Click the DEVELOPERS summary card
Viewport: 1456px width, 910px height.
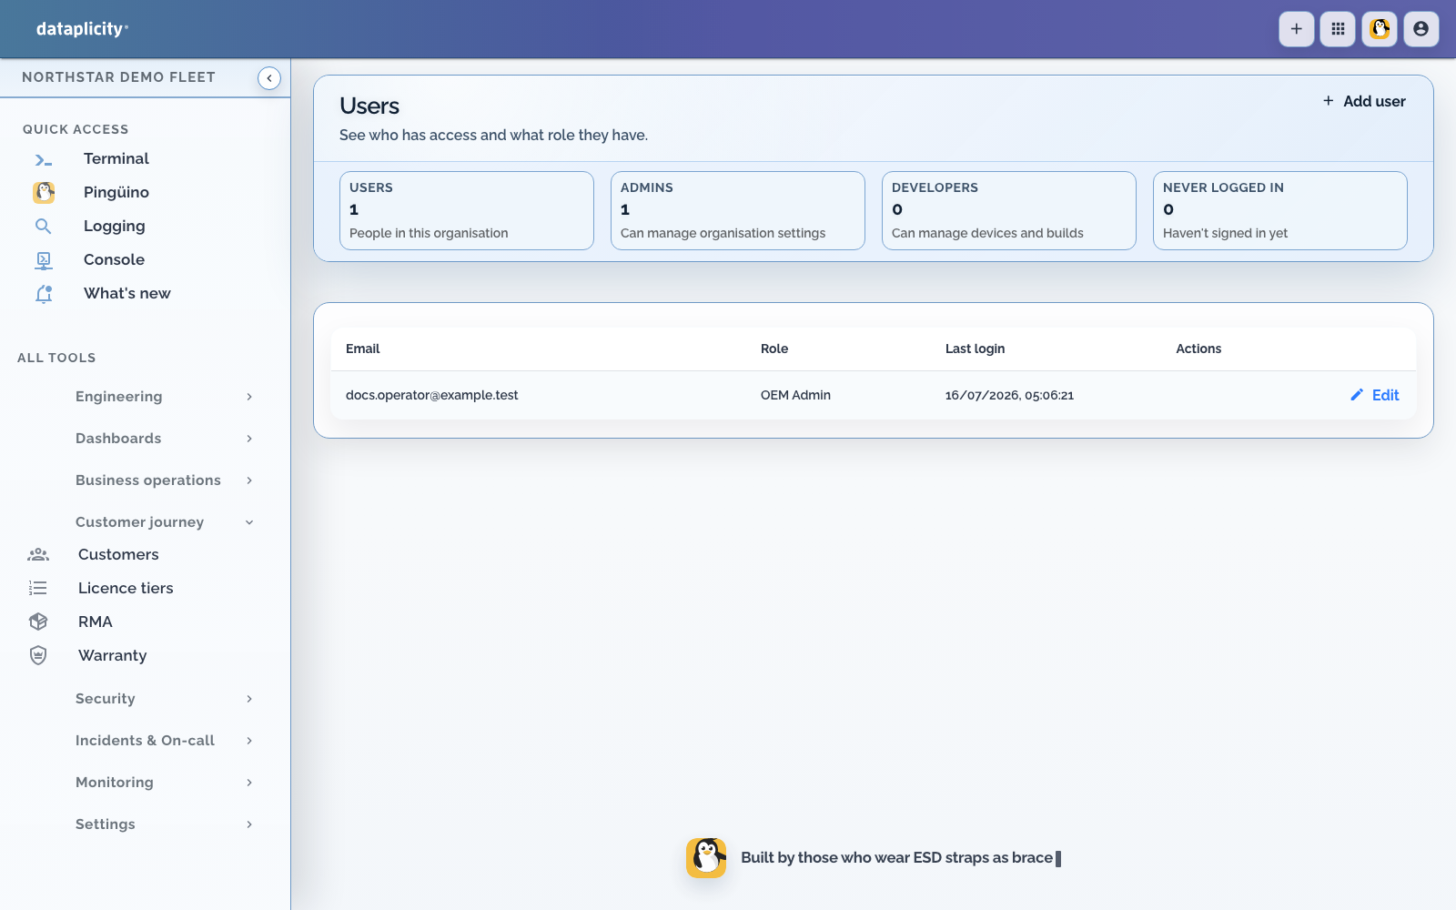[x=1009, y=210]
